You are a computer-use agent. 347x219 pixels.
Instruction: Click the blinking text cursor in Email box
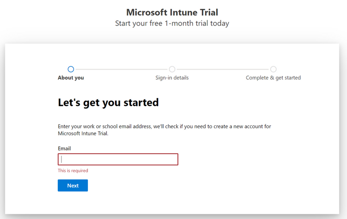click(x=62, y=159)
